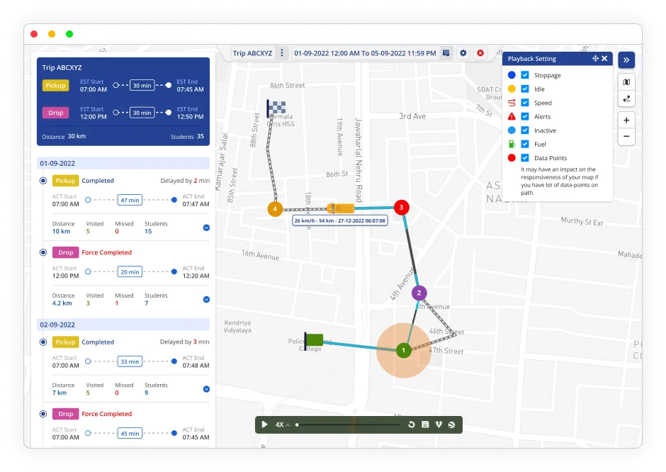Open the three-dot menu beside Trip ABCXYZ
The height and width of the screenshot is (472, 666).
tap(282, 52)
